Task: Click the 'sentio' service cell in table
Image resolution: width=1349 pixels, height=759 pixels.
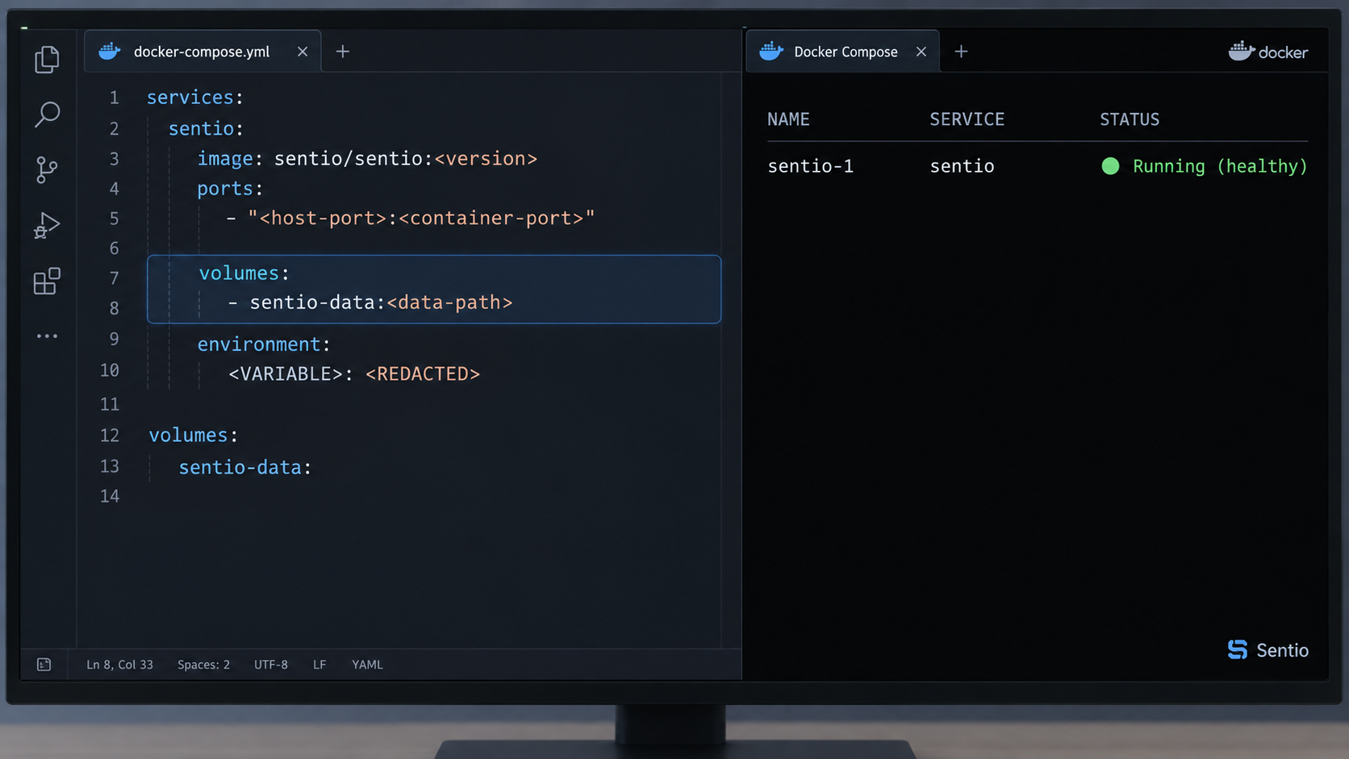Action: pyautogui.click(x=962, y=166)
